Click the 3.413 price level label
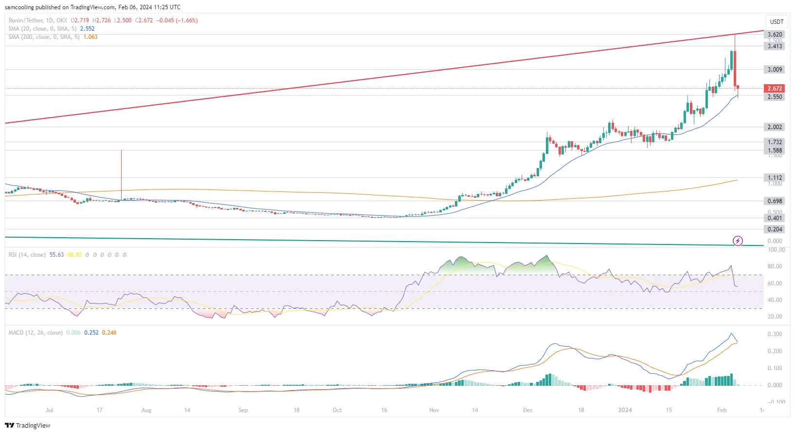 click(x=775, y=46)
